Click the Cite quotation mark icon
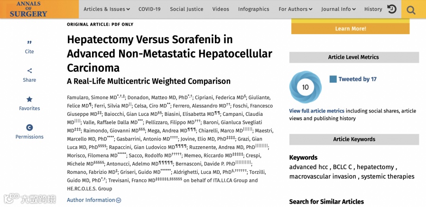426x207 pixels. 29,42
